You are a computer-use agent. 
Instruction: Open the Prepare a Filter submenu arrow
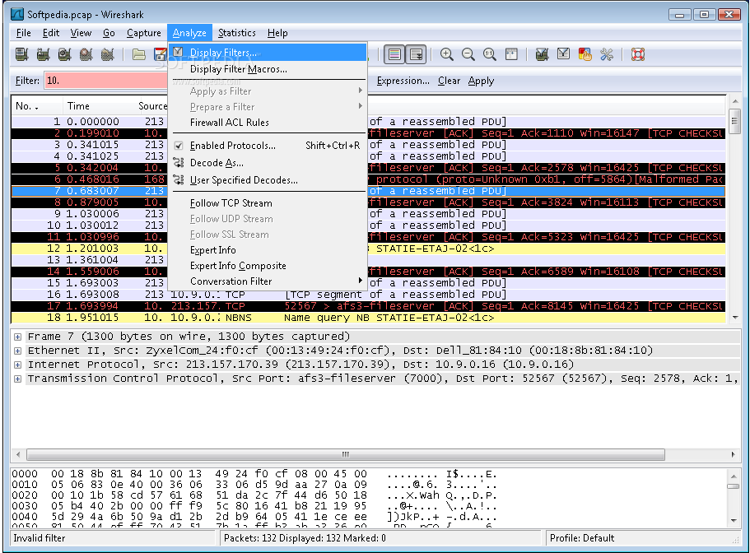point(360,106)
